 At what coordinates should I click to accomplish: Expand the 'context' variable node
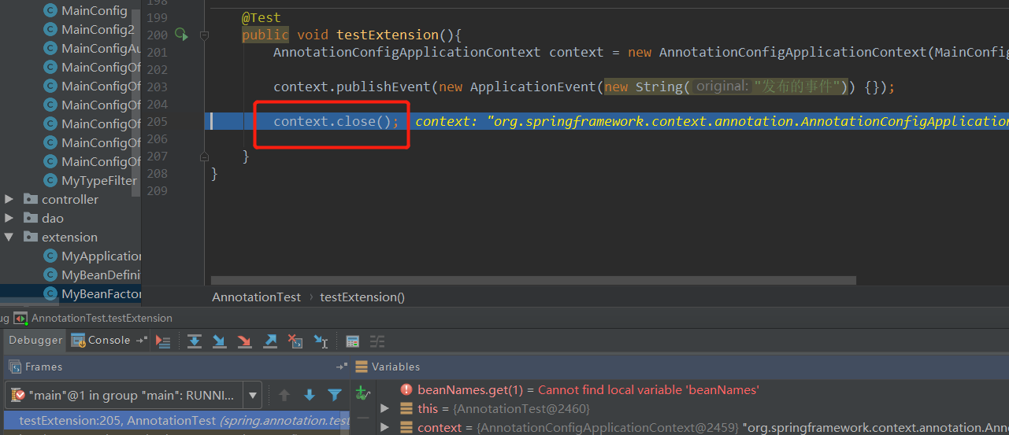(384, 427)
